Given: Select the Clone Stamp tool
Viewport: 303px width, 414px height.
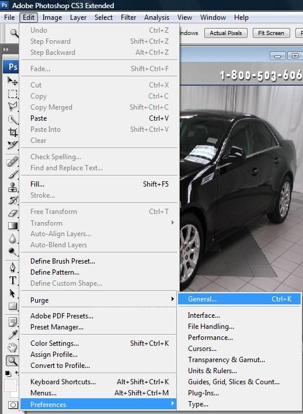Looking at the screenshot, I should (12, 187).
